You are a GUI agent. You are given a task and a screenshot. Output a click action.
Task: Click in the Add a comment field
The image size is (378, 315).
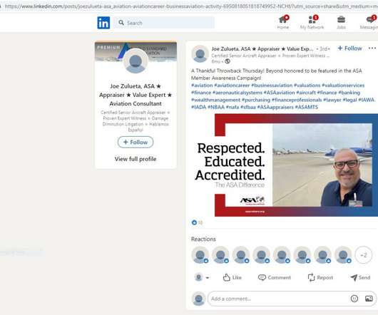[x=292, y=299]
